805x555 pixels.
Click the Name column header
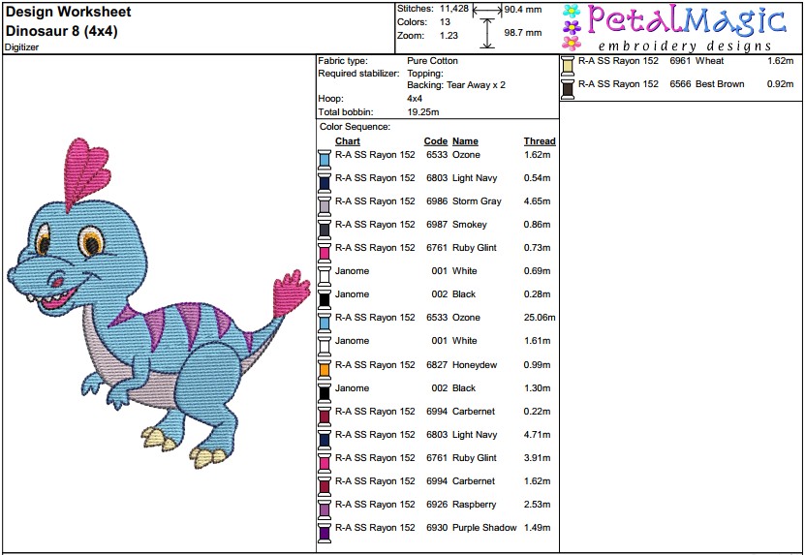(x=465, y=141)
